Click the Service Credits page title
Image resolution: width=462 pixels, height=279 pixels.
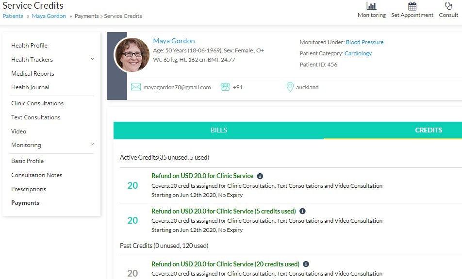pos(33,6)
